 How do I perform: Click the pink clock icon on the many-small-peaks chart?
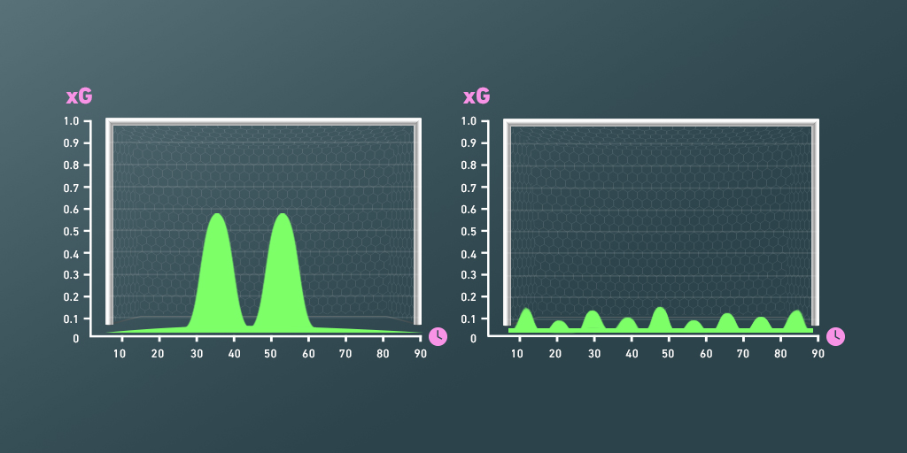pyautogui.click(x=835, y=336)
